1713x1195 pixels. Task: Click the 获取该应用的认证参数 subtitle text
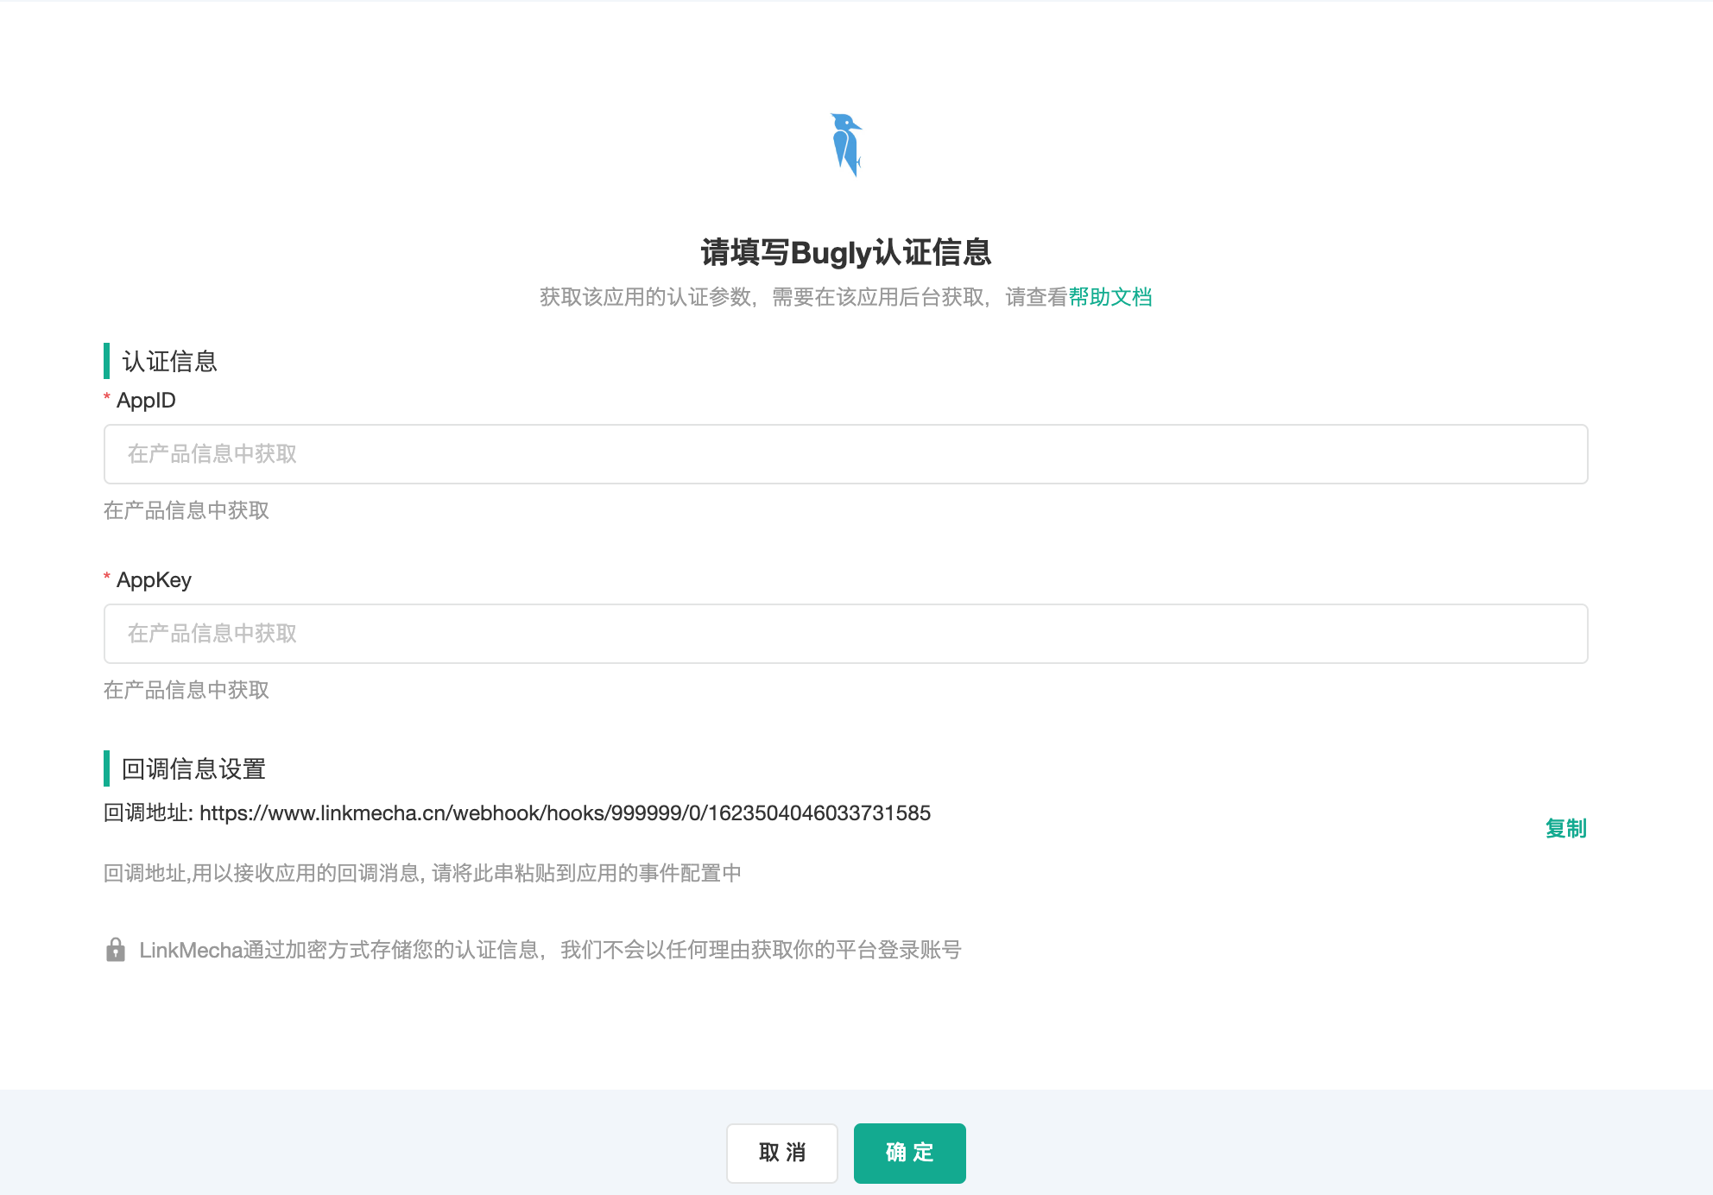(804, 297)
